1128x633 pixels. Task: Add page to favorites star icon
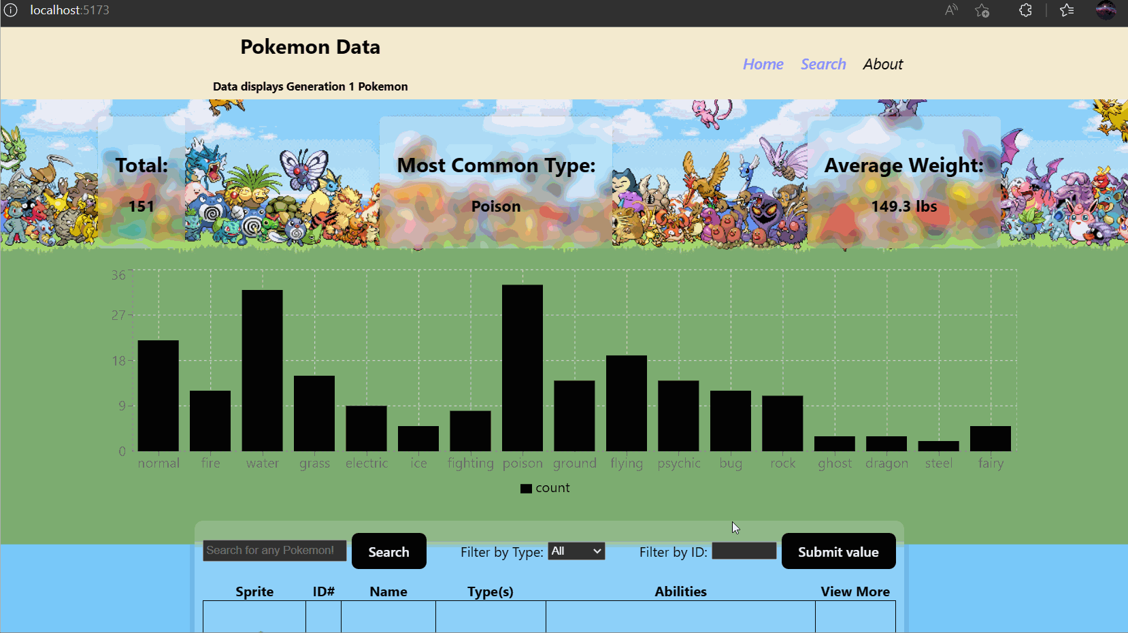coord(982,10)
